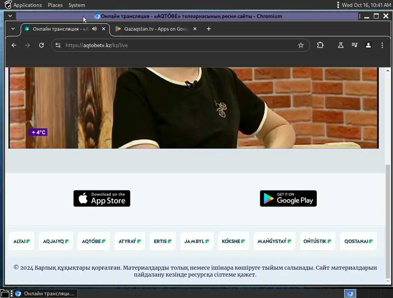The image size is (393, 298).
Task: Open the OŃTÚSTIK channel link
Action: click(317, 241)
